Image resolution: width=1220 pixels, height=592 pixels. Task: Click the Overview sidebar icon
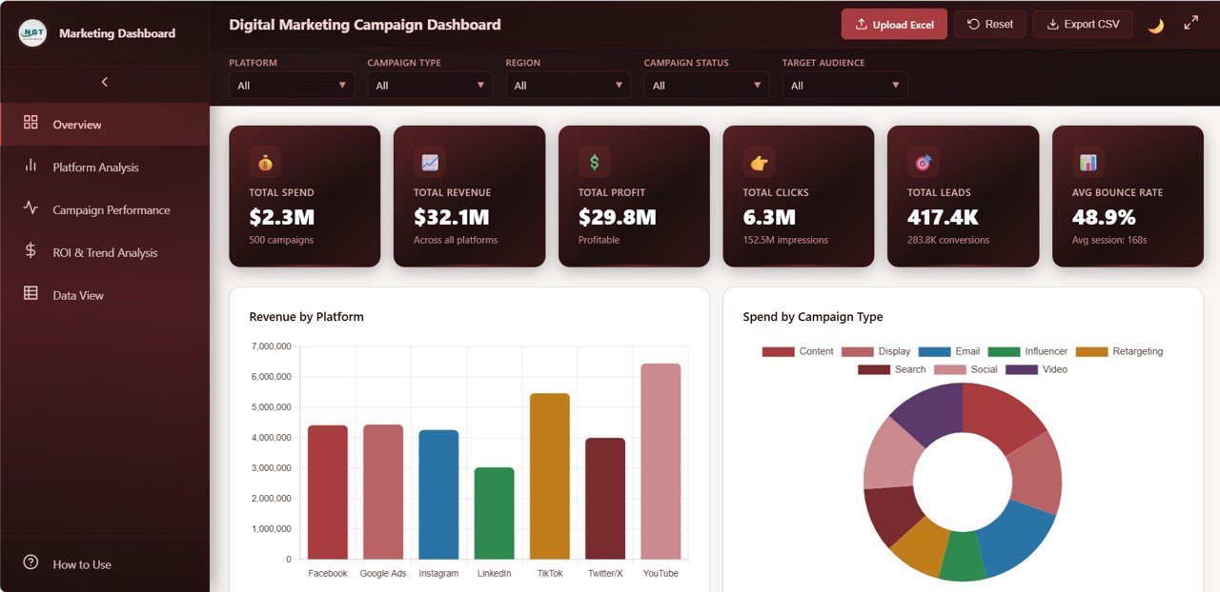pos(31,124)
